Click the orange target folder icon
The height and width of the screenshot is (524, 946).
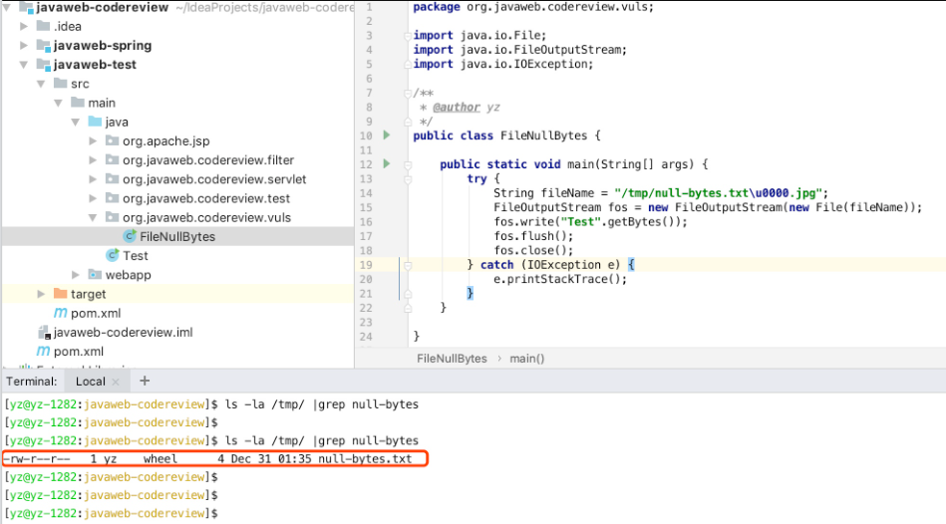pos(61,294)
